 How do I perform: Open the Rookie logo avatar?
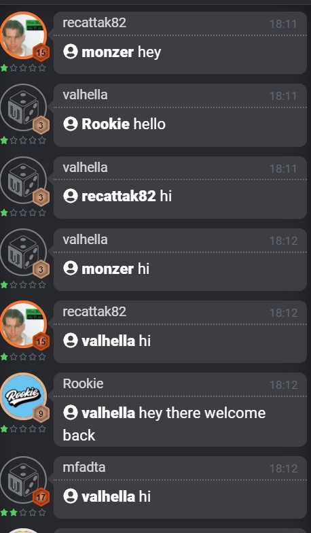(x=23, y=396)
